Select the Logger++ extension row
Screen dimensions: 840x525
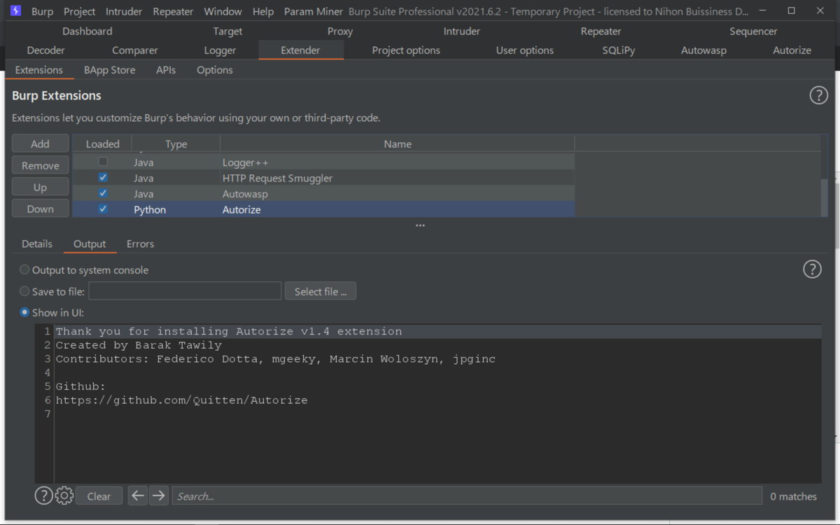[x=324, y=162]
